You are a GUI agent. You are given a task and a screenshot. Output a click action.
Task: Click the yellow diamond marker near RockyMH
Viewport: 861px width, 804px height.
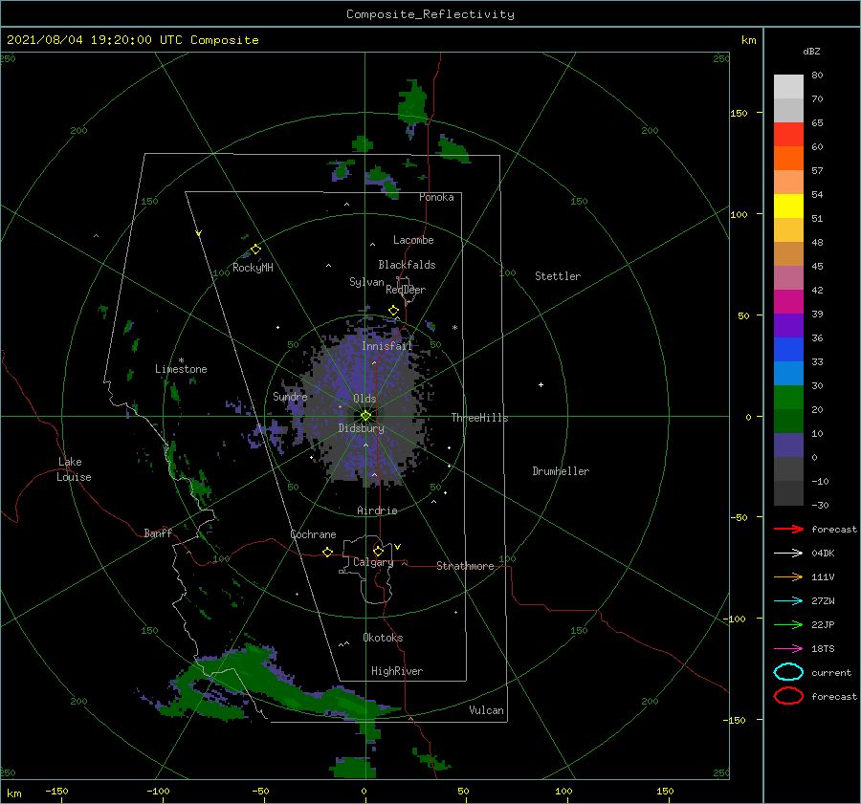[255, 250]
